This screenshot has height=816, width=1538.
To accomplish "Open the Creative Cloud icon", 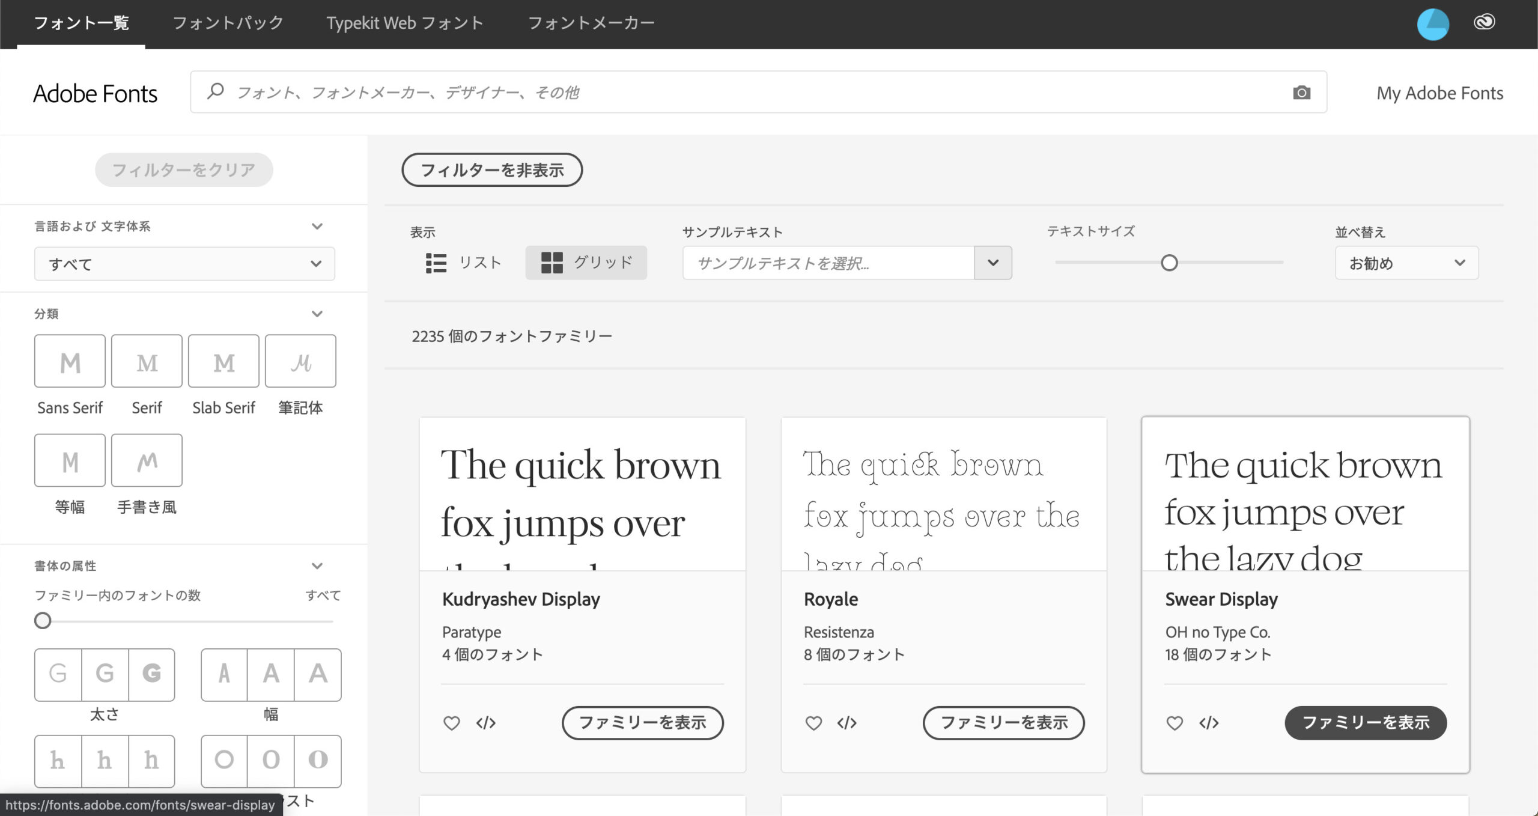I will click(x=1484, y=23).
